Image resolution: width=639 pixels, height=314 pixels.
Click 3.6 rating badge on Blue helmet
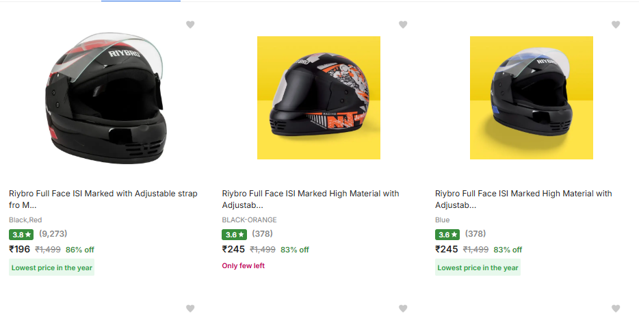[x=447, y=234]
